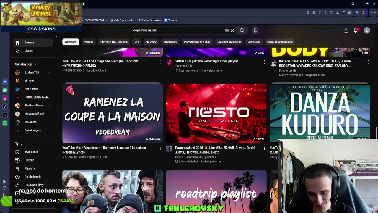Screen dimensions: 378x213
Task: Open the 7TV extension icon
Action: click(x=357, y=12)
